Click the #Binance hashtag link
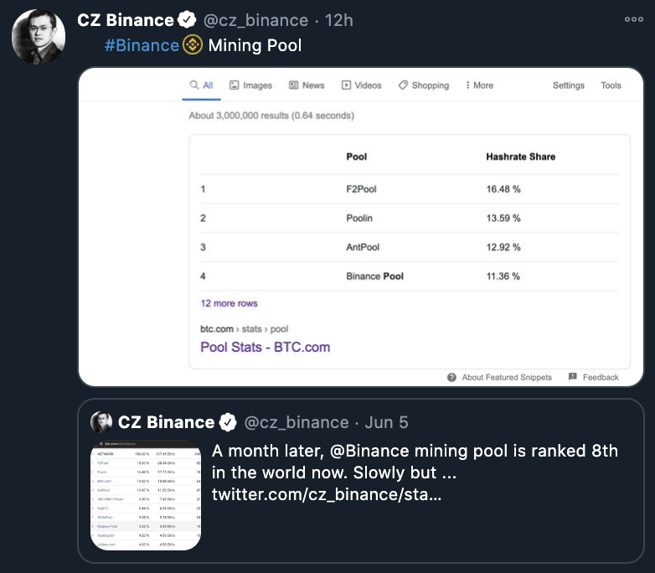 [142, 45]
